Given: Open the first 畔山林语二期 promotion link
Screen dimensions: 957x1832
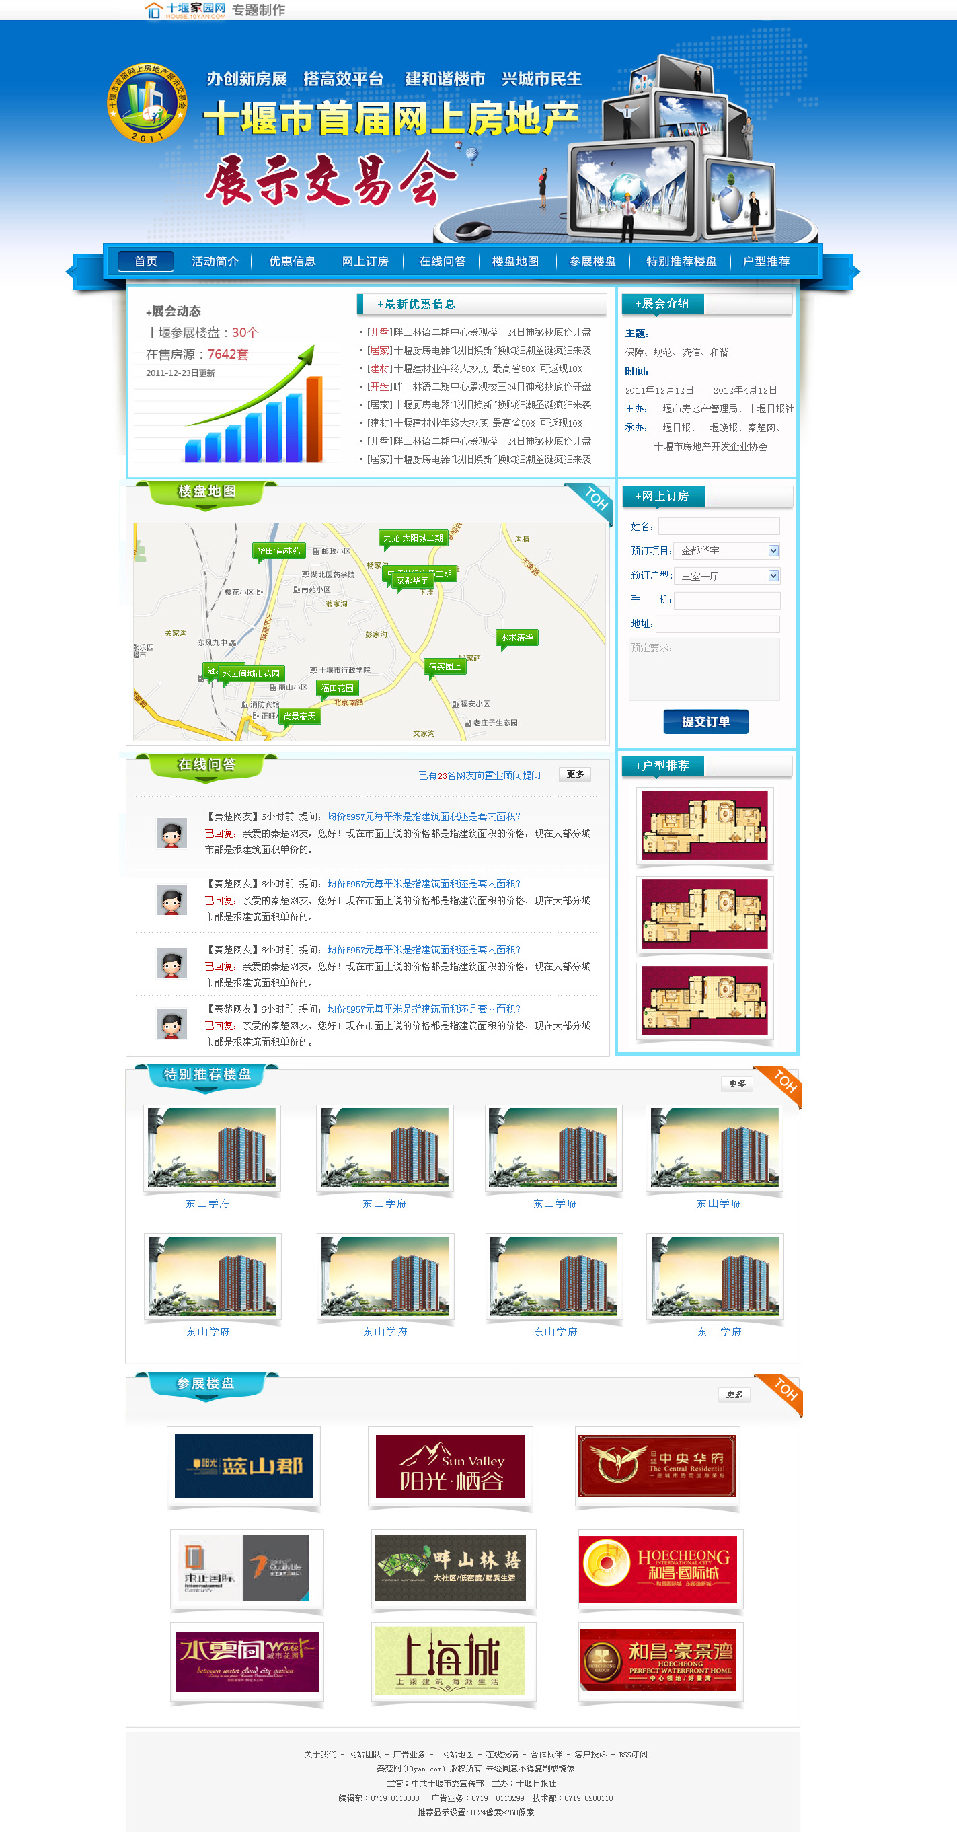Looking at the screenshot, I should pyautogui.click(x=480, y=332).
